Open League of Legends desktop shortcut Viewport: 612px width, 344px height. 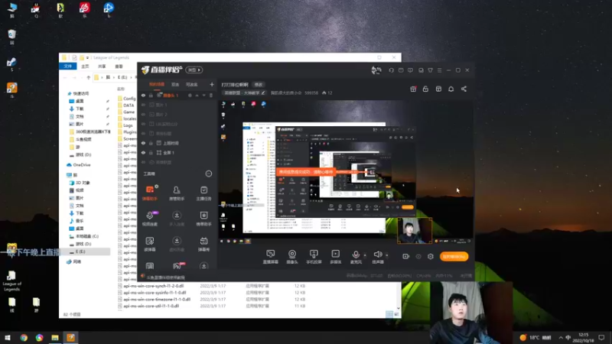pos(11,281)
